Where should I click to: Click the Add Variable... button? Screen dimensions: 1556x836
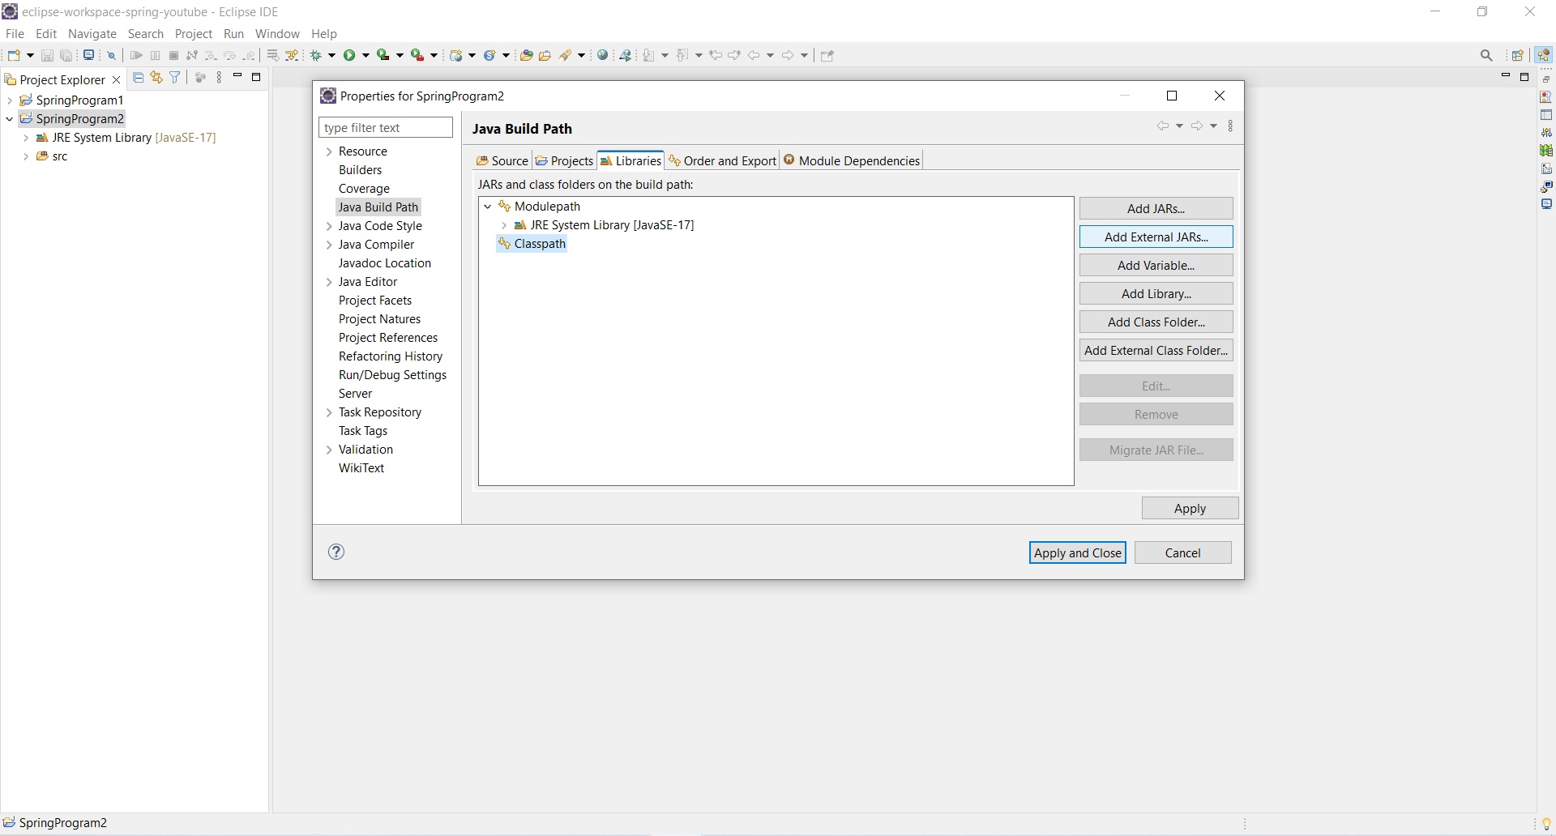tap(1156, 265)
